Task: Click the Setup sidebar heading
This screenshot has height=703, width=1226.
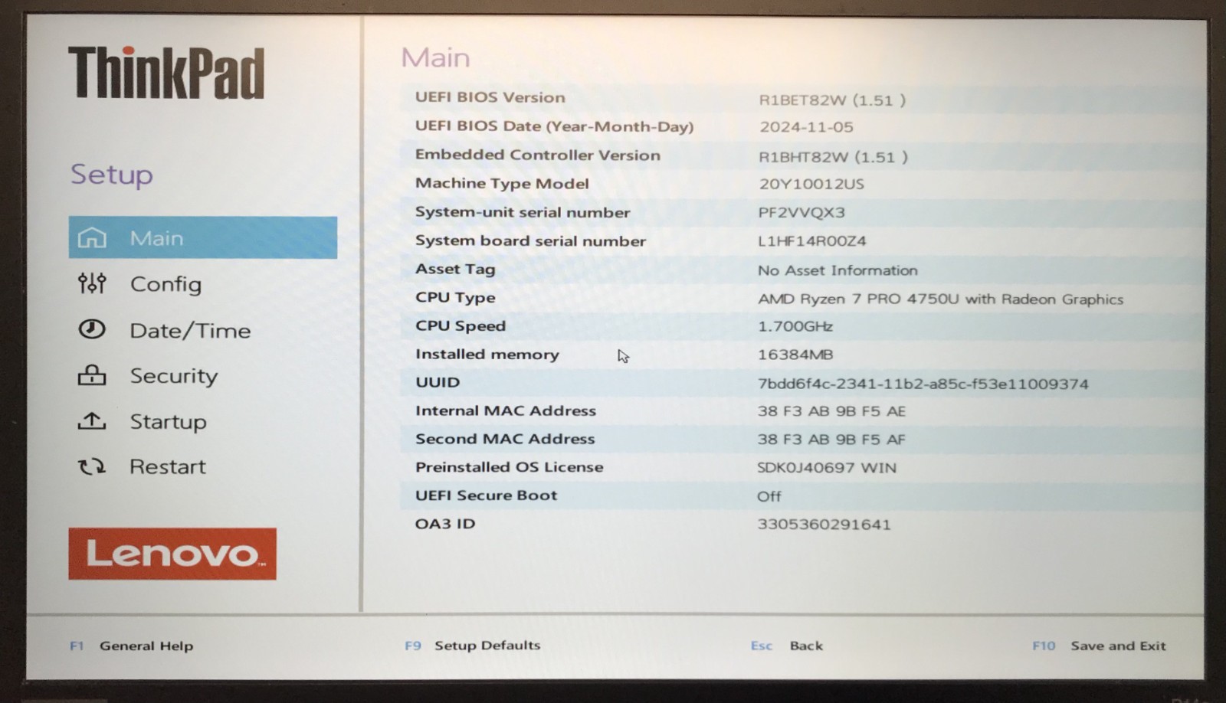Action: coord(112,175)
